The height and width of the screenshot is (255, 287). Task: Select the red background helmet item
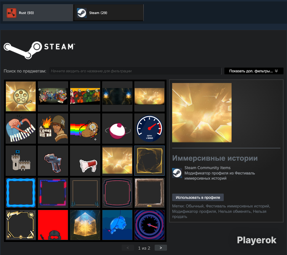53,225
